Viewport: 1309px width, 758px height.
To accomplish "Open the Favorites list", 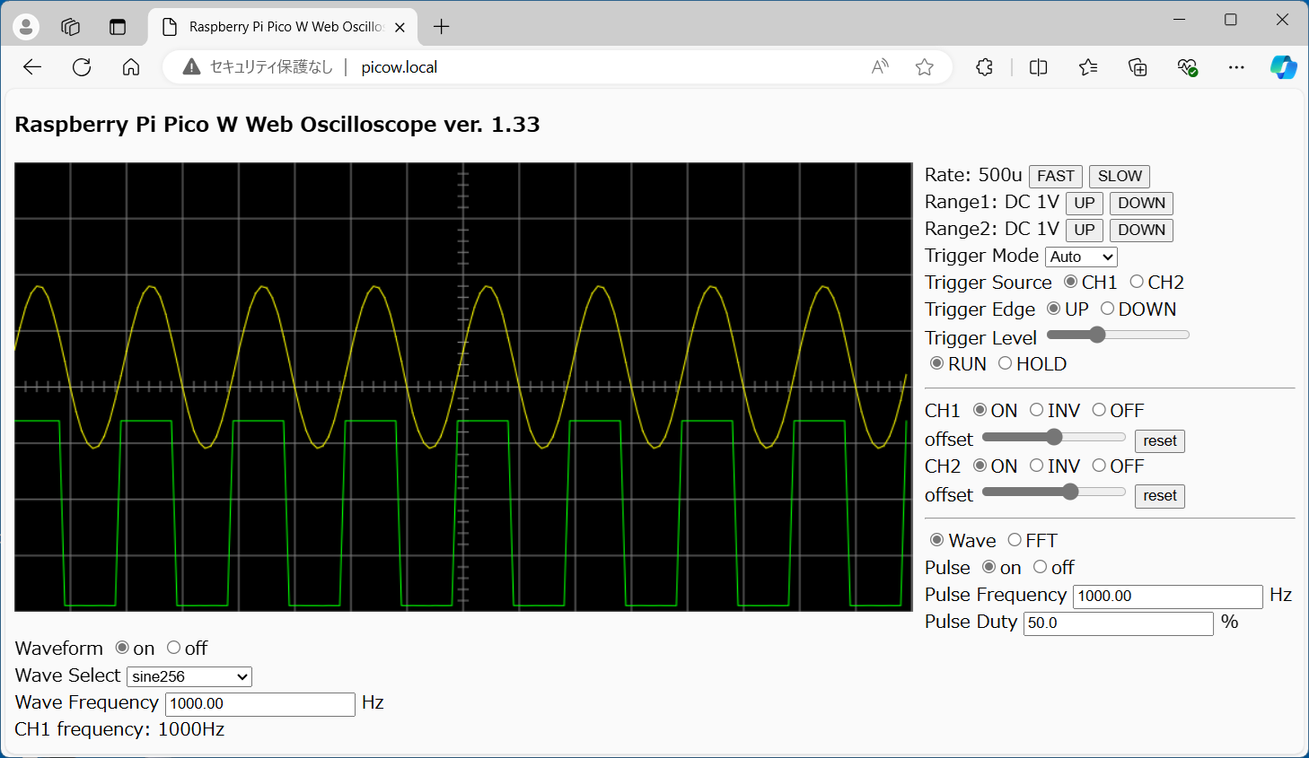I will tap(1088, 67).
